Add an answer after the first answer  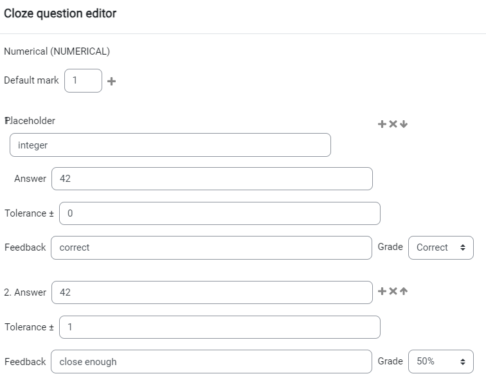382,124
